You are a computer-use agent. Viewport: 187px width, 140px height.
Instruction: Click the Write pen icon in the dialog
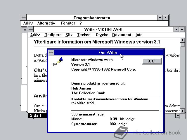(x=58, y=62)
